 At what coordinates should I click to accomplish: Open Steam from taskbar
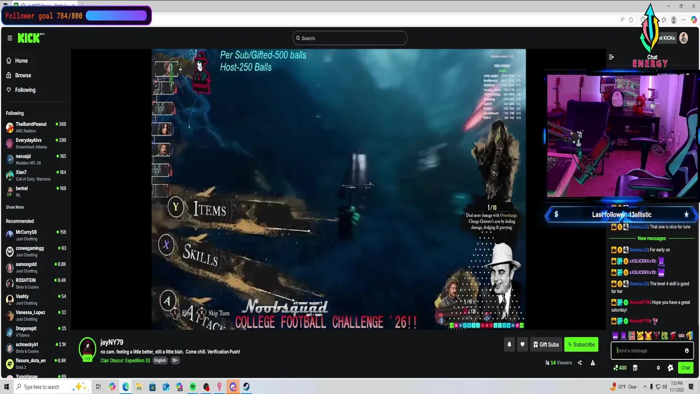click(247, 387)
